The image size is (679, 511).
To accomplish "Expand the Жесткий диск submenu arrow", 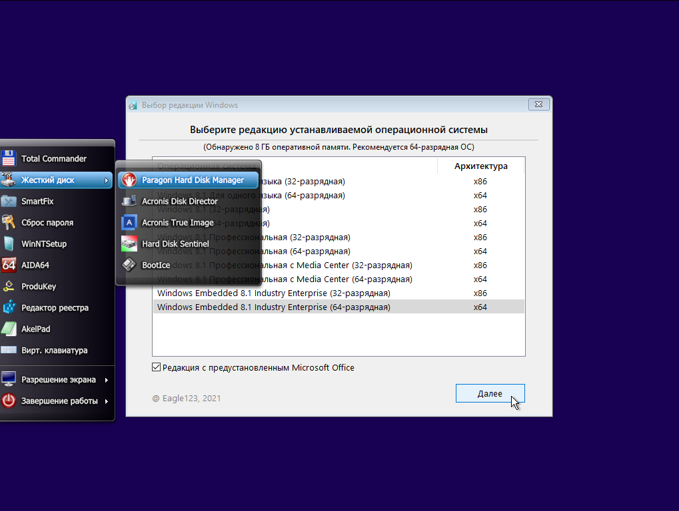I will pyautogui.click(x=106, y=180).
